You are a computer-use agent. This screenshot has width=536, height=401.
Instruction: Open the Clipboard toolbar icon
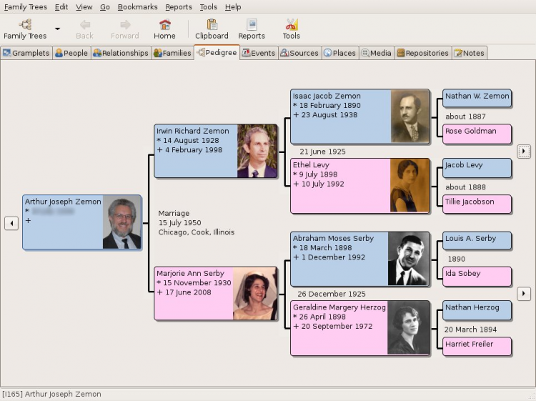coord(212,29)
